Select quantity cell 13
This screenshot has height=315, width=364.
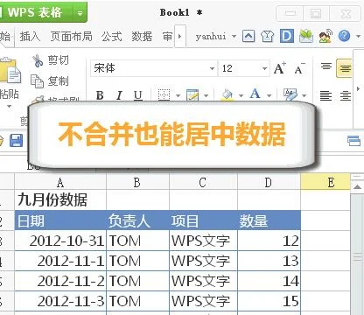[269, 261]
